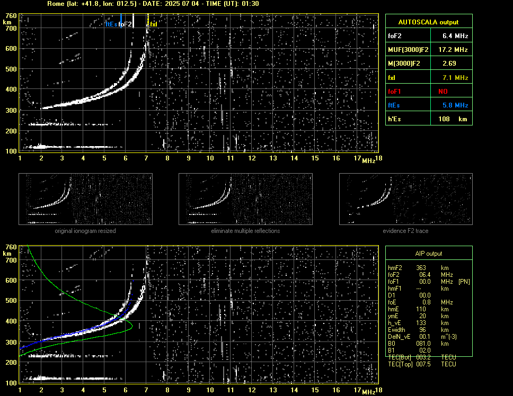
Task: Click the blue ftEs 5.8 MHz value
Action: click(455, 105)
